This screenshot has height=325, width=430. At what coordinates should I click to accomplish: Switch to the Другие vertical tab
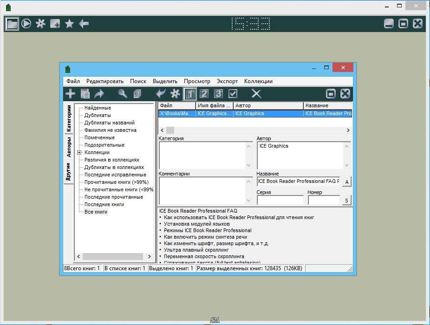(69, 172)
